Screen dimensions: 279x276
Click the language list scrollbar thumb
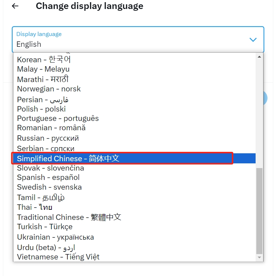click(x=259, y=211)
